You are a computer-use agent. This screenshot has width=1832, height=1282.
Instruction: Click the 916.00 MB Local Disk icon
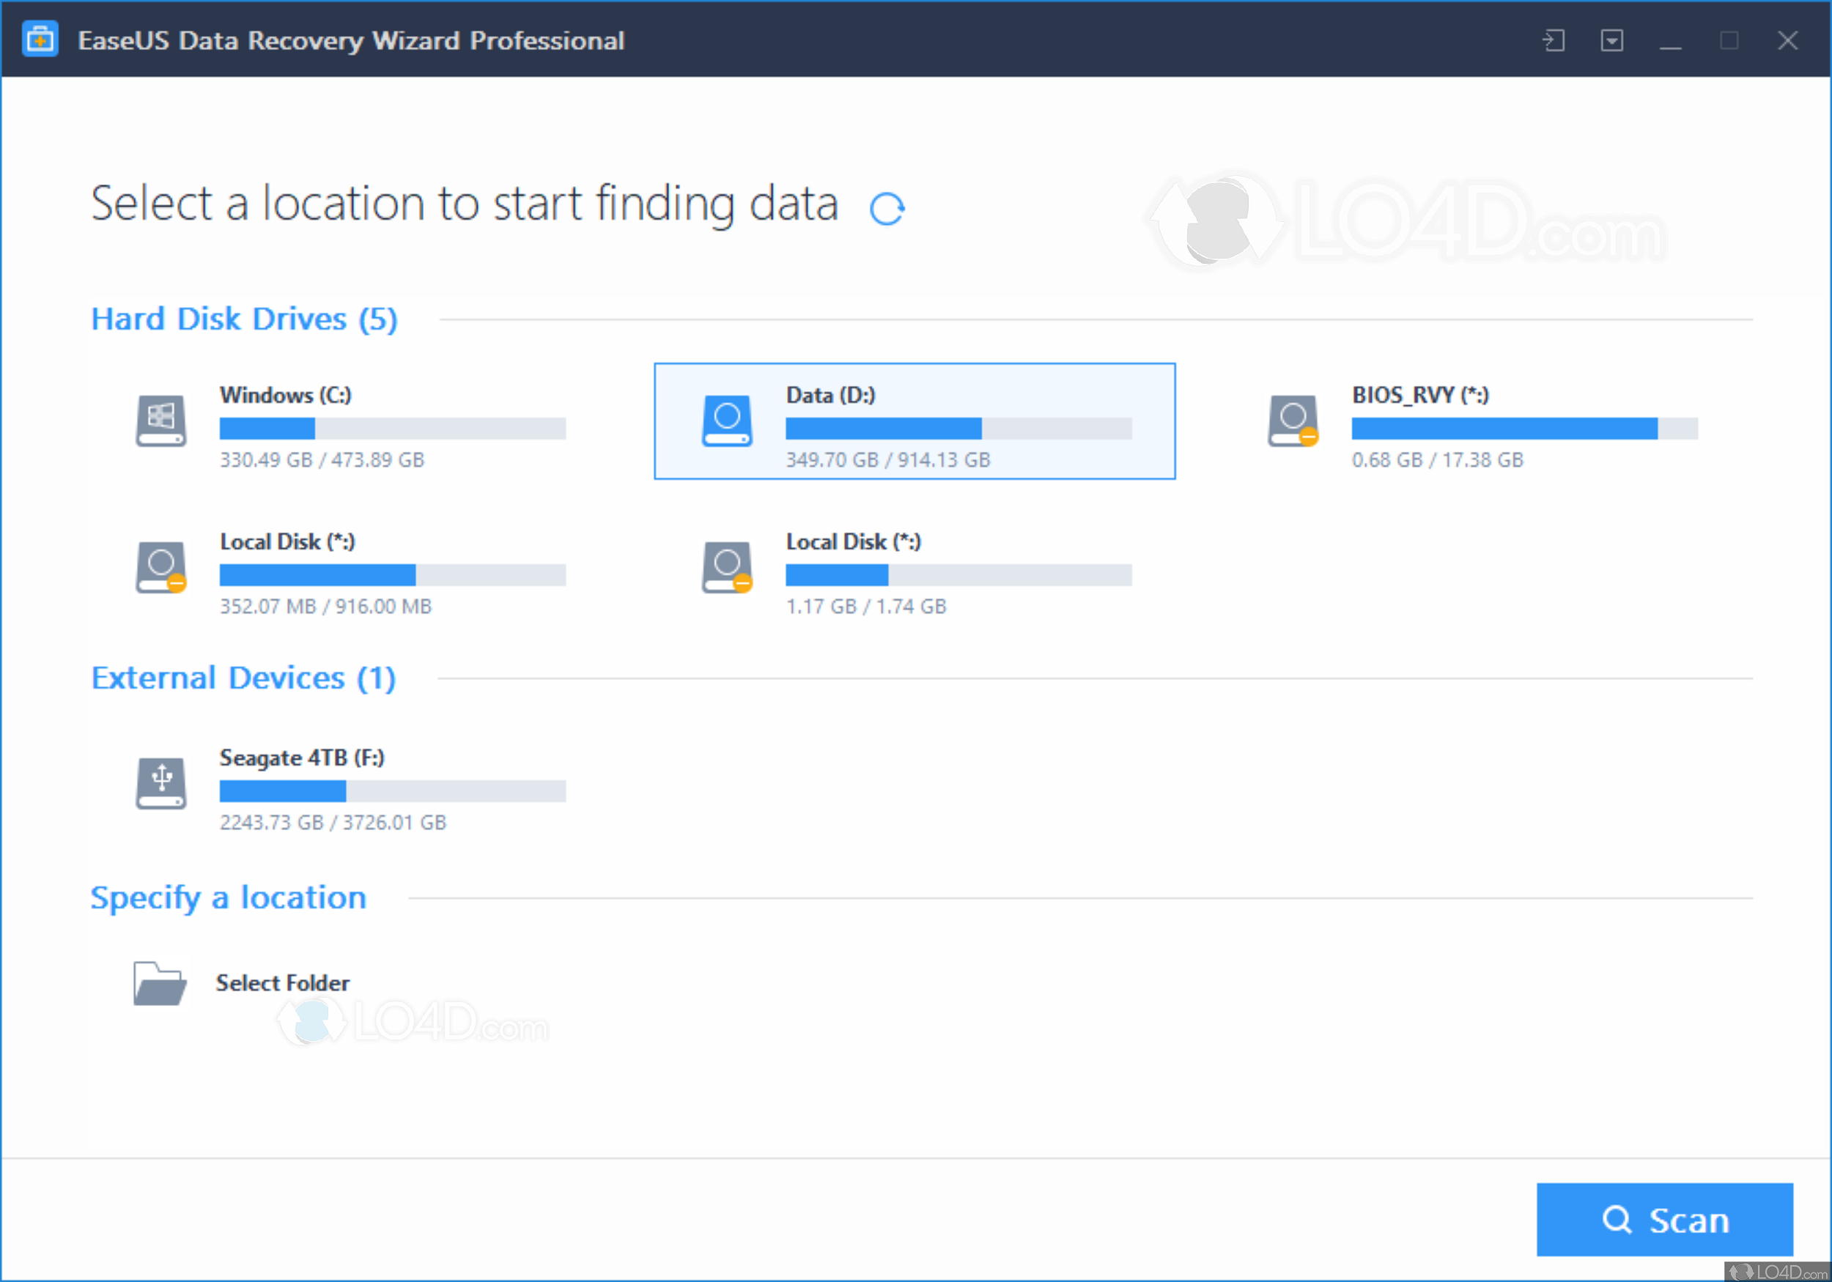(160, 567)
